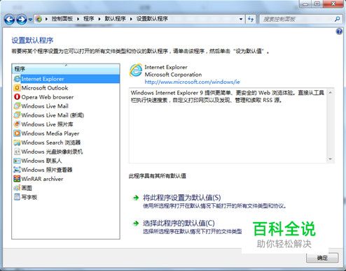Select Windows Live Mail (新闻) in the list
This screenshot has width=346, height=271.
click(53, 115)
